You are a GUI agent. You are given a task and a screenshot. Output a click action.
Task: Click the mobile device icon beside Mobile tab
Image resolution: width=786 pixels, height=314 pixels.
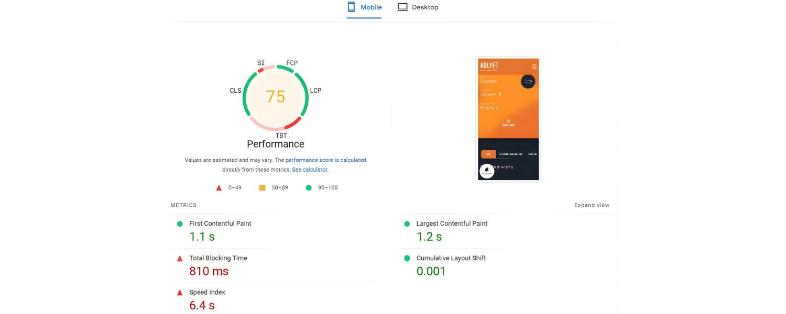click(x=351, y=7)
